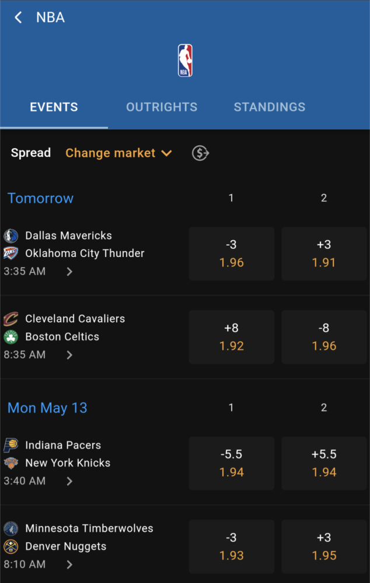Select Nuggets +3 at 1.95
The image size is (370, 583).
click(324, 547)
